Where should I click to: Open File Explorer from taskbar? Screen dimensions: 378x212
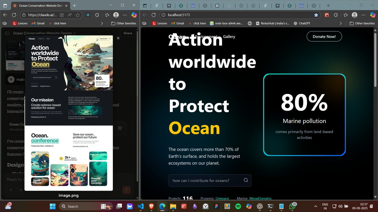[x=173, y=206]
